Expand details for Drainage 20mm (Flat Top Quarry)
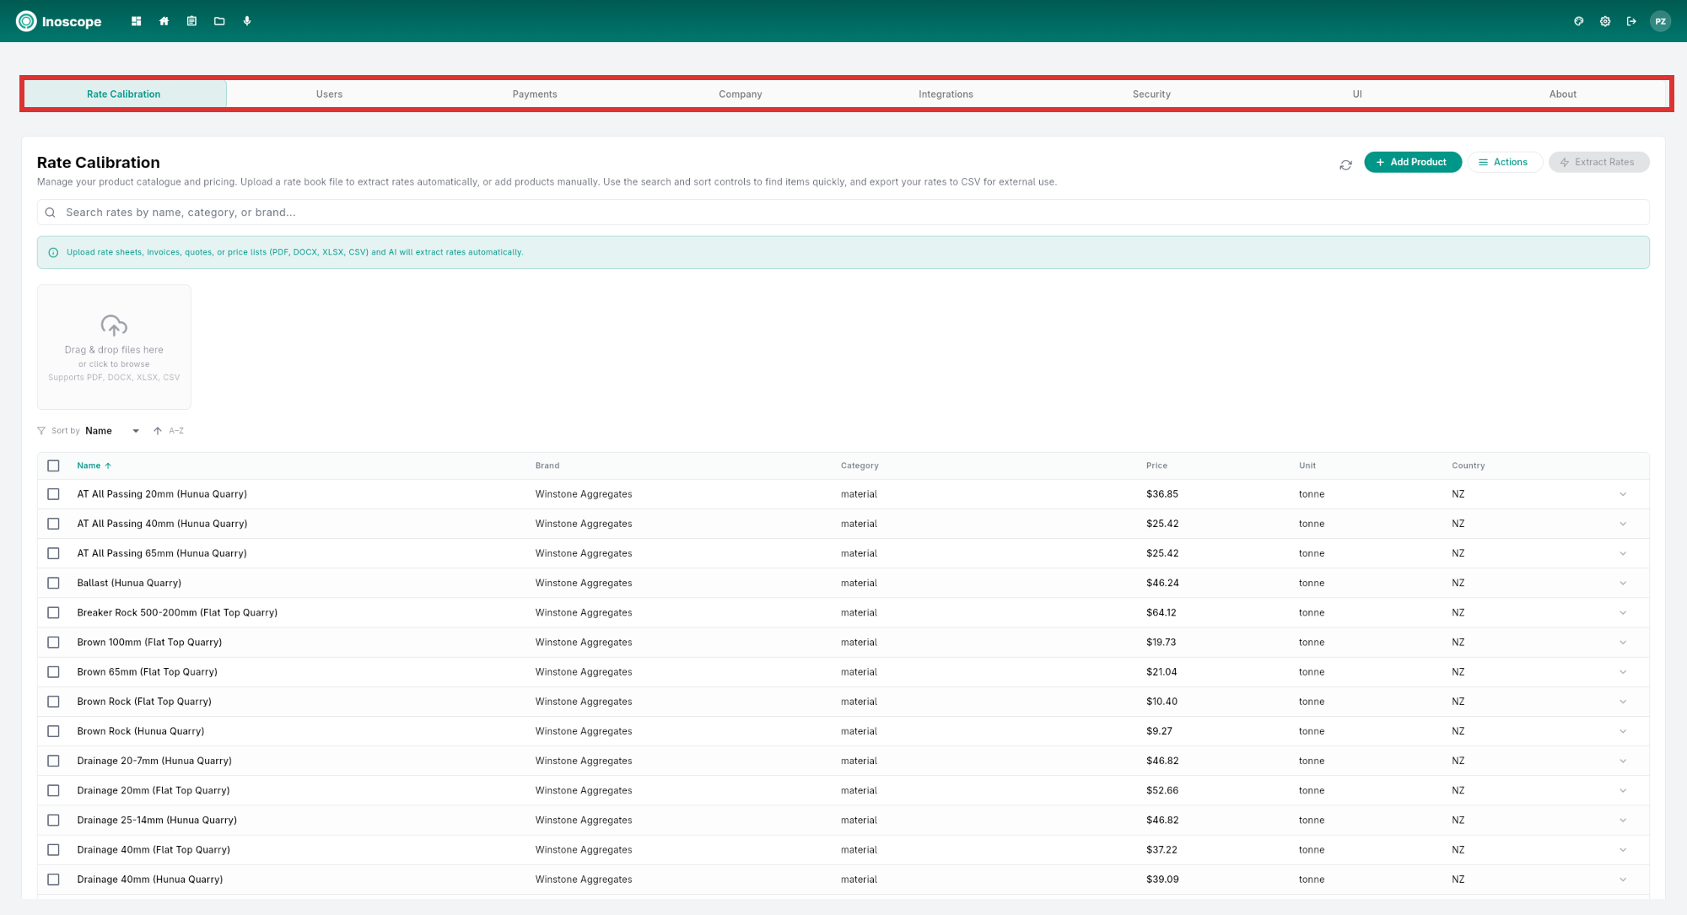Image resolution: width=1687 pixels, height=915 pixels. pos(1623,790)
